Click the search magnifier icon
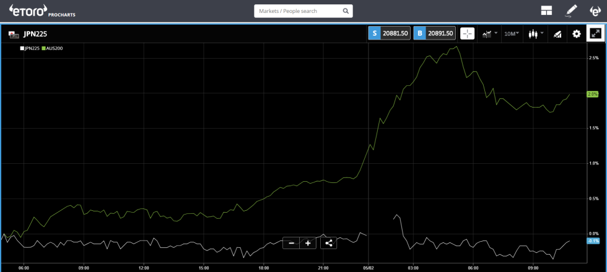The image size is (607, 272). (346, 11)
